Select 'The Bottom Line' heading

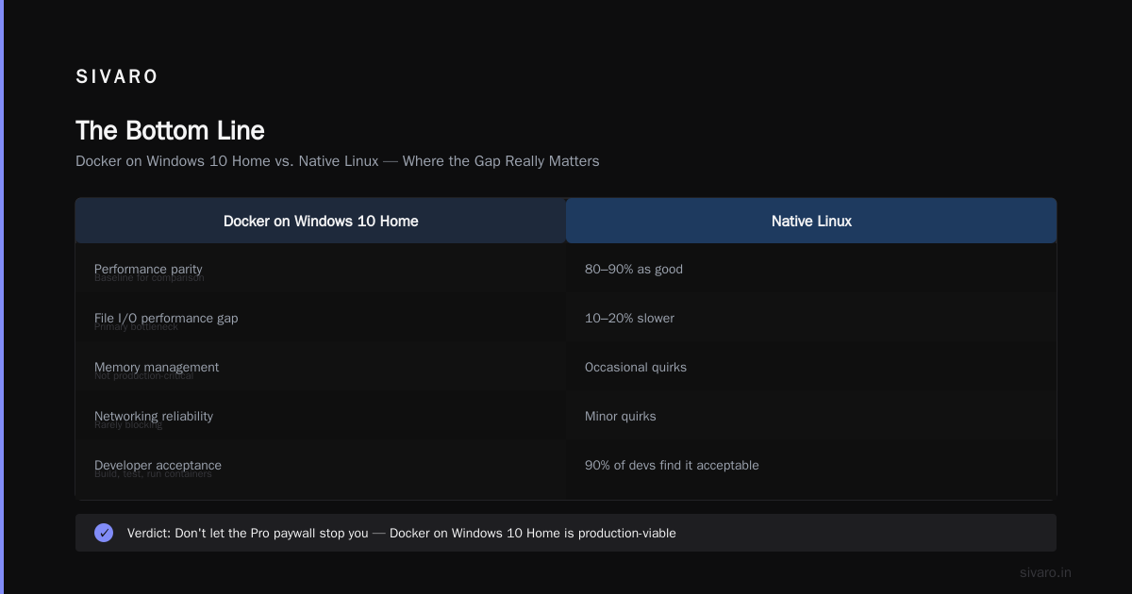[170, 130]
